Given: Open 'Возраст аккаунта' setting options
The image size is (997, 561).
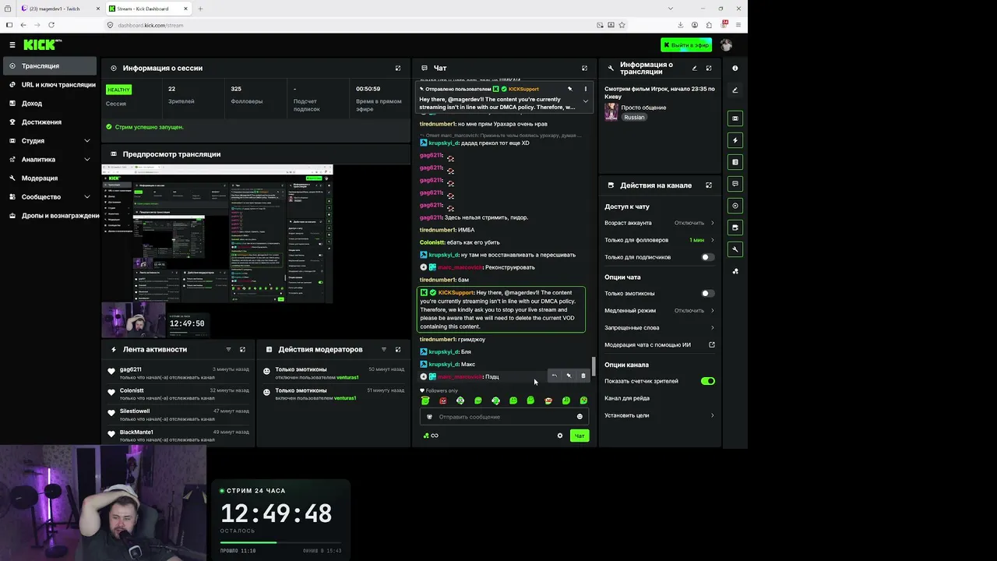Looking at the screenshot, I should (660, 223).
